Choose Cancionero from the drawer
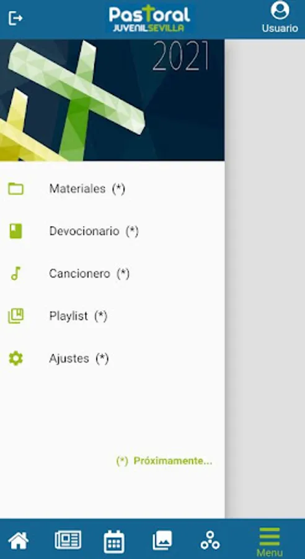The width and height of the screenshot is (305, 559). point(112,273)
